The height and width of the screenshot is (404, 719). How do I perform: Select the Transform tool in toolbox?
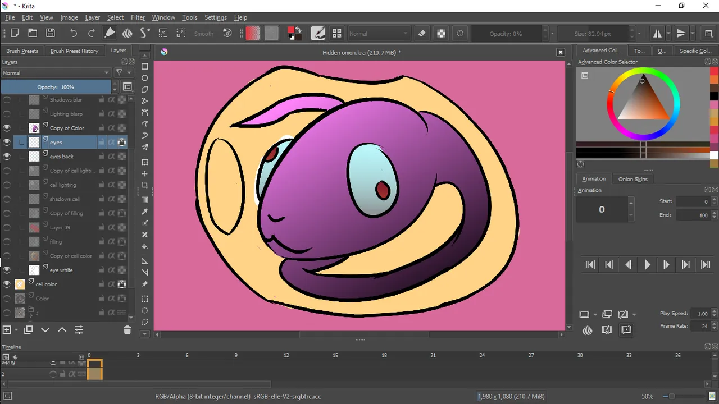click(x=144, y=162)
